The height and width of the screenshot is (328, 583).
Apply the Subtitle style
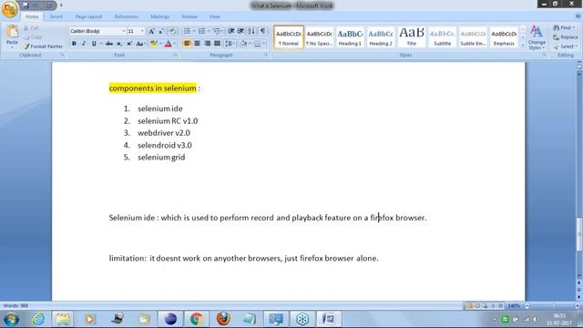click(x=442, y=36)
